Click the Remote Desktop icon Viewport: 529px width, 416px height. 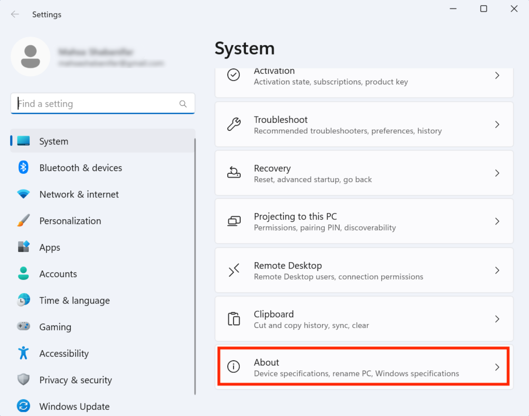pyautogui.click(x=234, y=270)
